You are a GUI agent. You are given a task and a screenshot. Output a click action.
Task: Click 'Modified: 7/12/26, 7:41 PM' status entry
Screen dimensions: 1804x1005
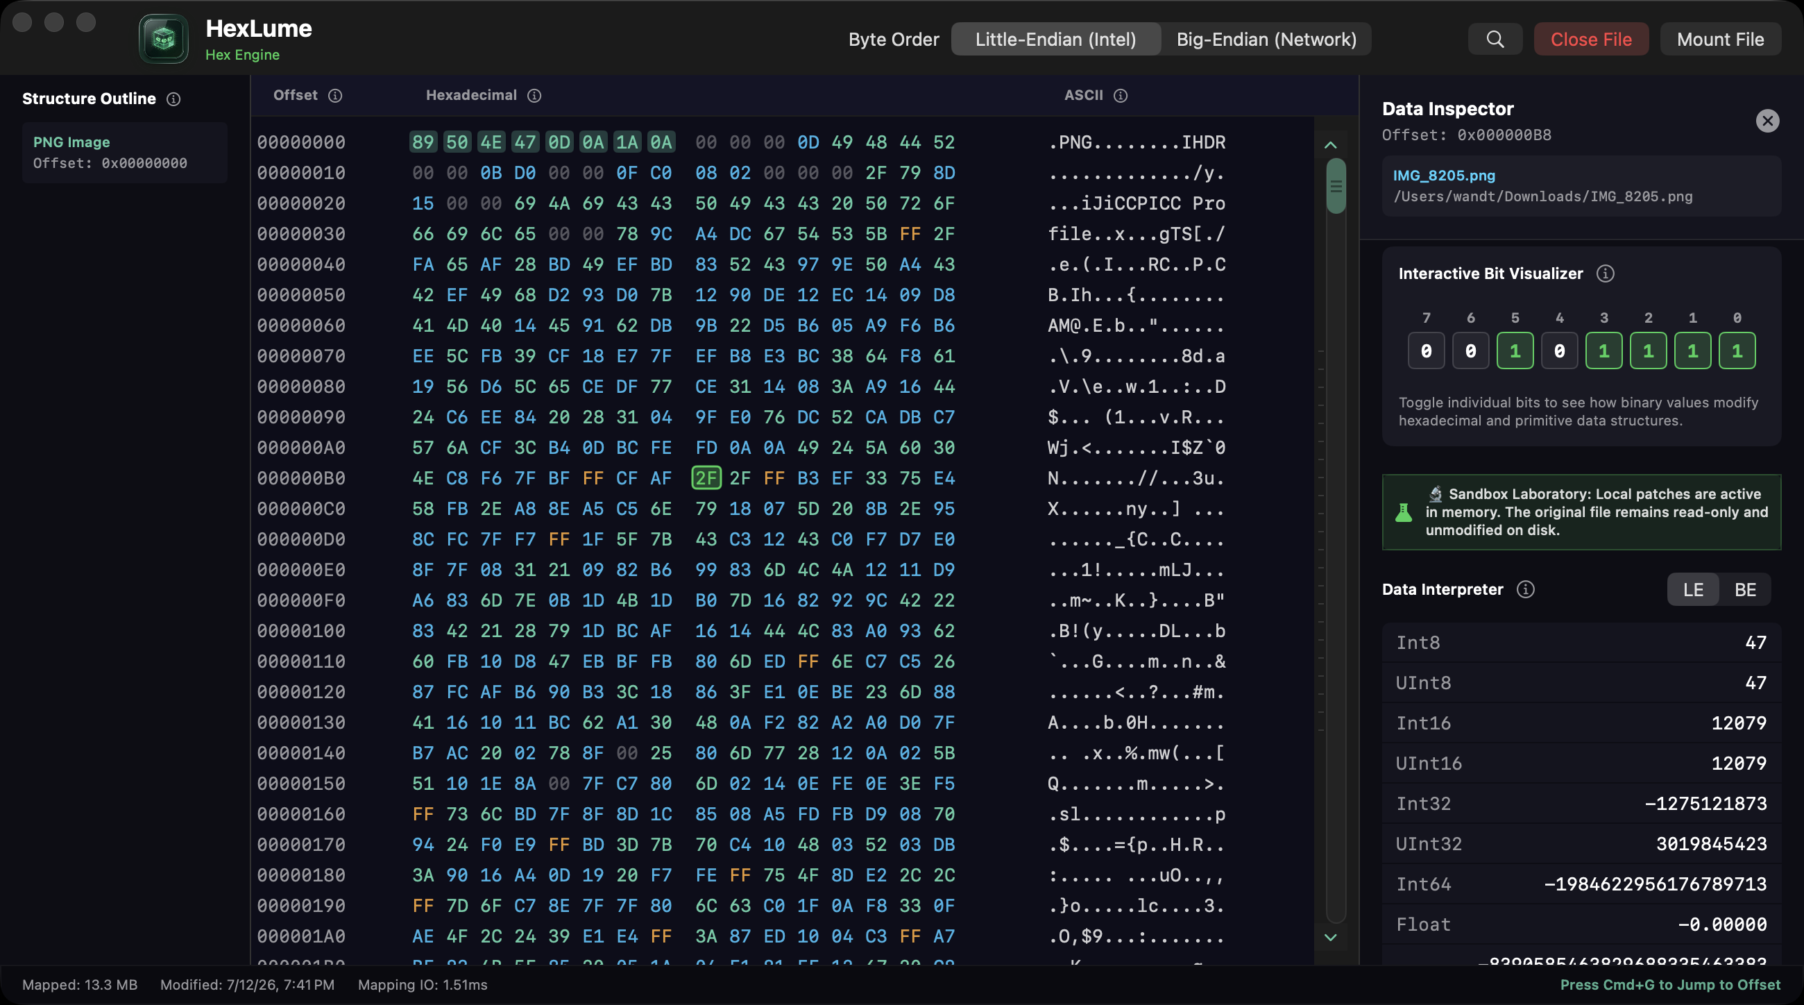(247, 986)
